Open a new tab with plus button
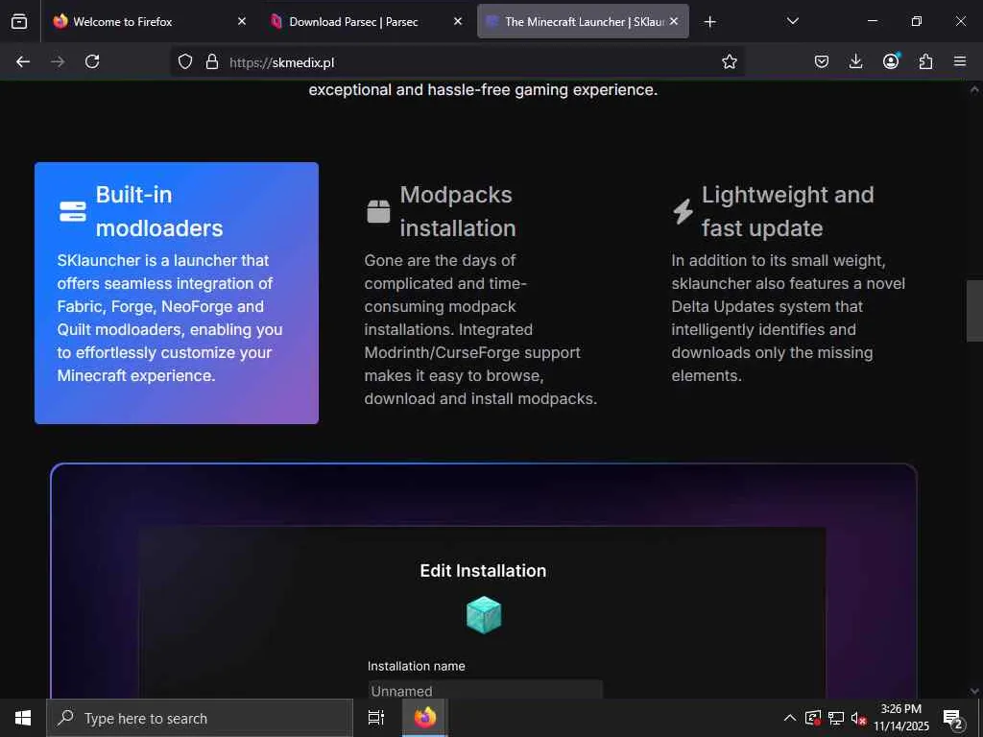983x737 pixels. (x=709, y=22)
